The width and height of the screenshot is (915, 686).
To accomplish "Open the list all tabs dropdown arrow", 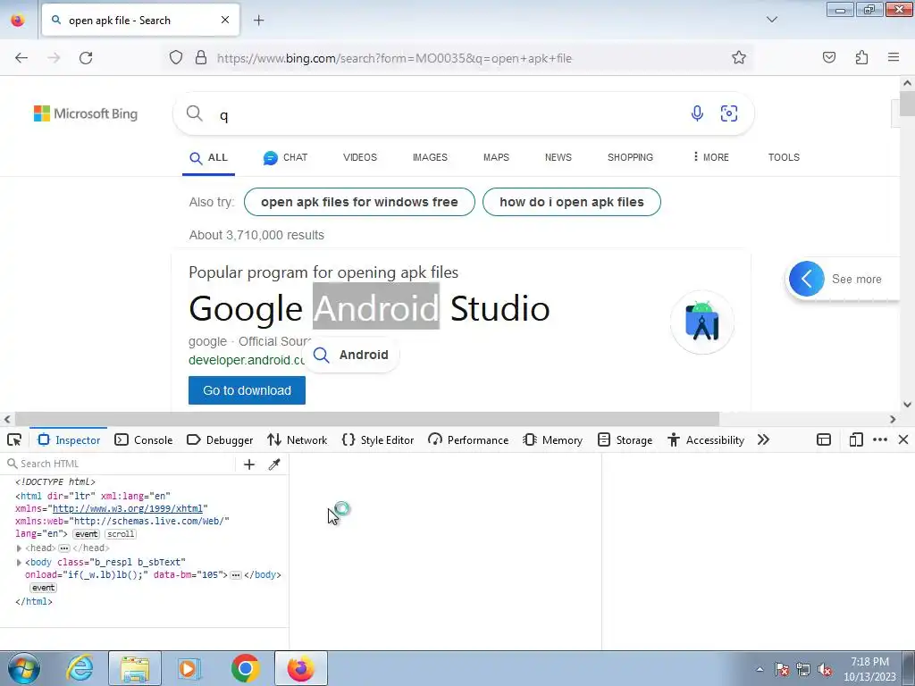I will tap(771, 20).
